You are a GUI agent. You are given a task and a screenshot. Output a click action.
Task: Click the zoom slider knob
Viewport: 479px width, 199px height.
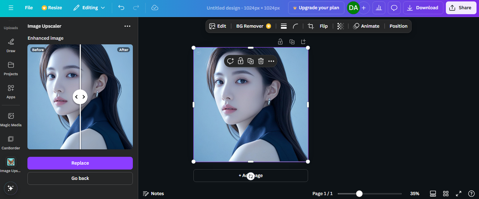coord(359,193)
